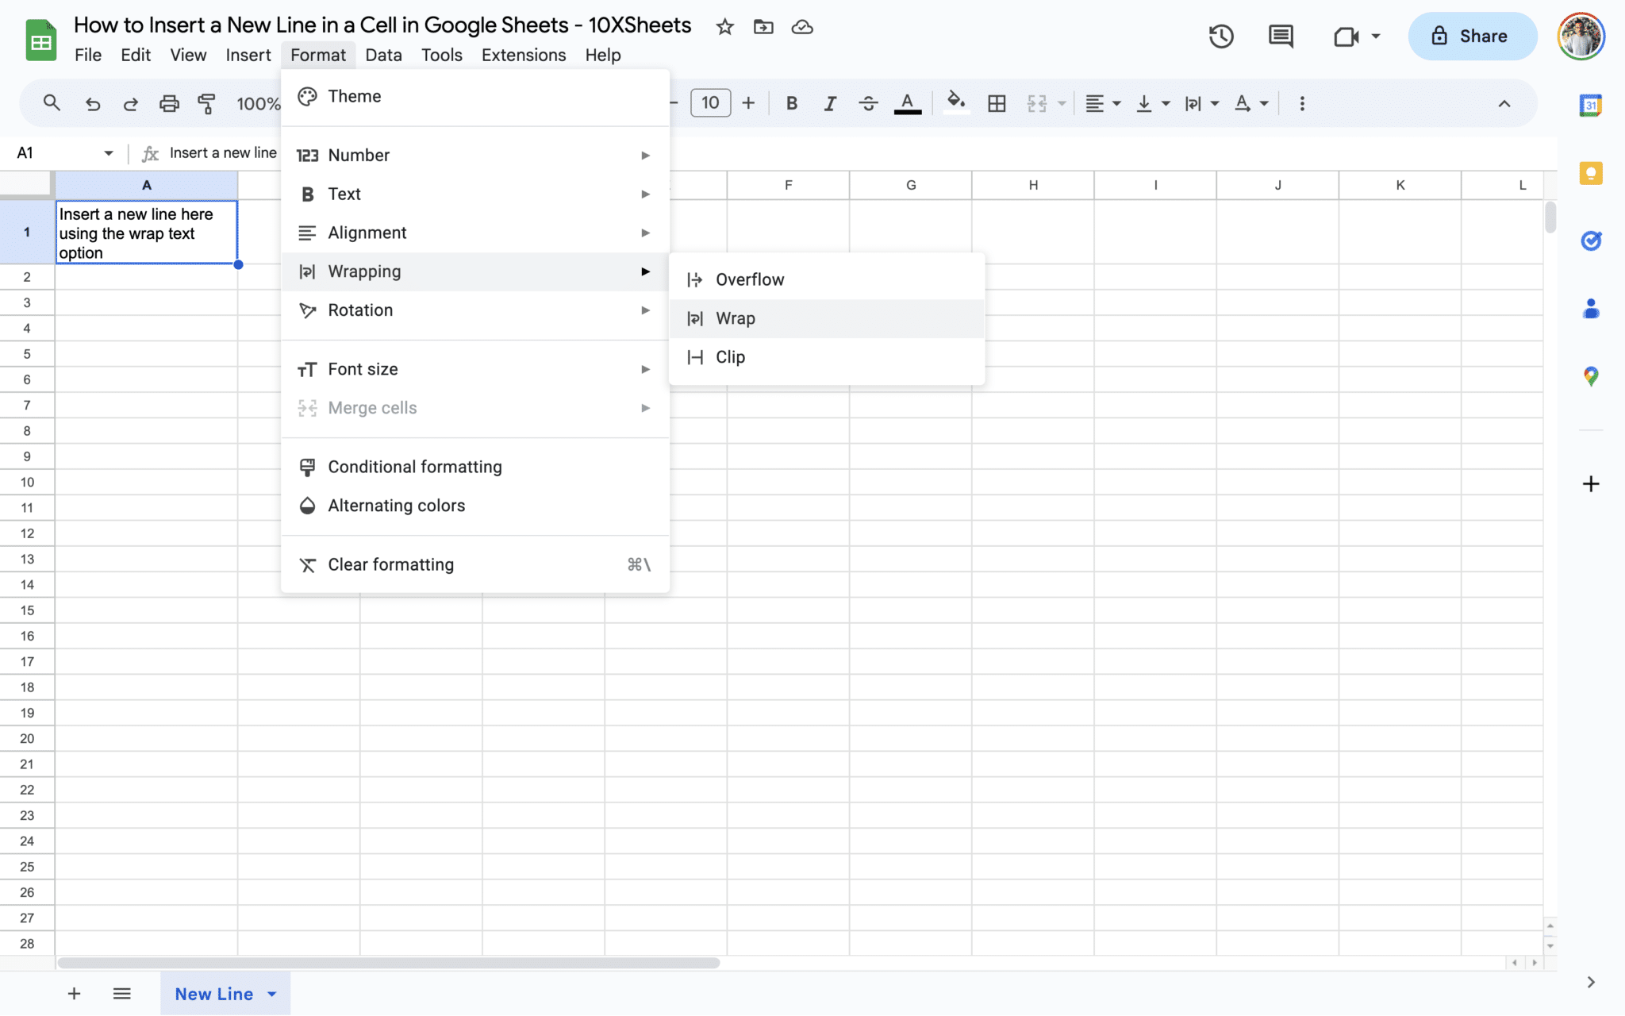Click the move to folder icon
The width and height of the screenshot is (1625, 1016).
pyautogui.click(x=763, y=27)
